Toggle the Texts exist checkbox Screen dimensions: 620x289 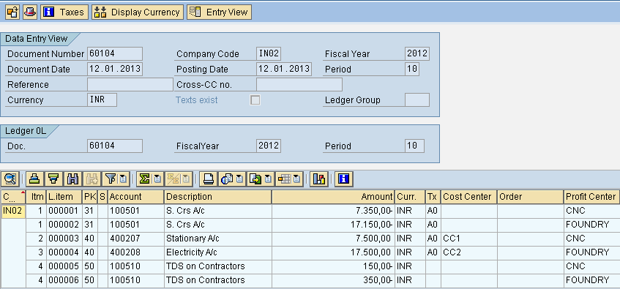[x=255, y=100]
